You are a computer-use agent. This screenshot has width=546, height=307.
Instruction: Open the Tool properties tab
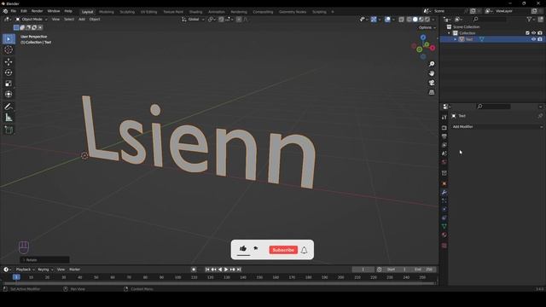(444, 118)
